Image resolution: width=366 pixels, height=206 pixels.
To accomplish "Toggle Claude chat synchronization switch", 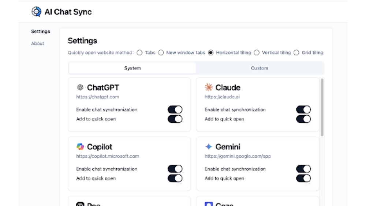I will click(x=303, y=110).
